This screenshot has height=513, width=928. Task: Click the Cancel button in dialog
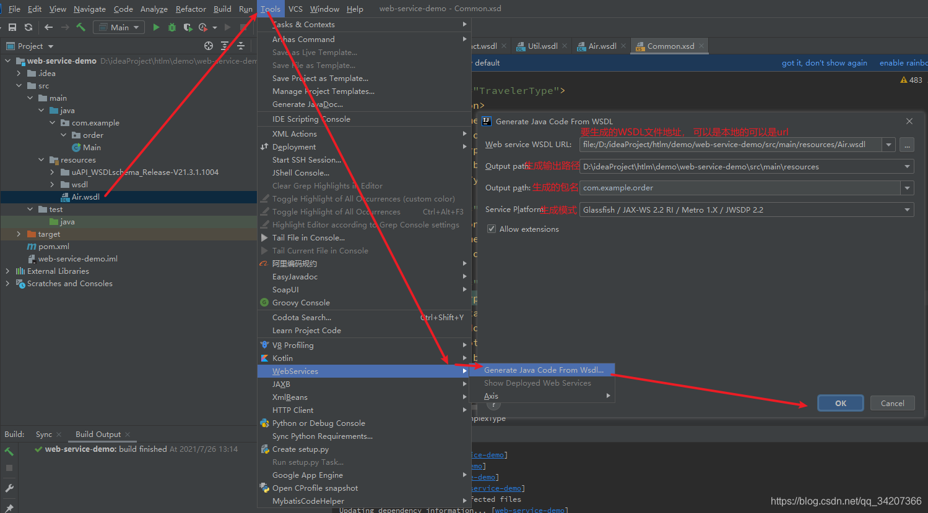[893, 403]
